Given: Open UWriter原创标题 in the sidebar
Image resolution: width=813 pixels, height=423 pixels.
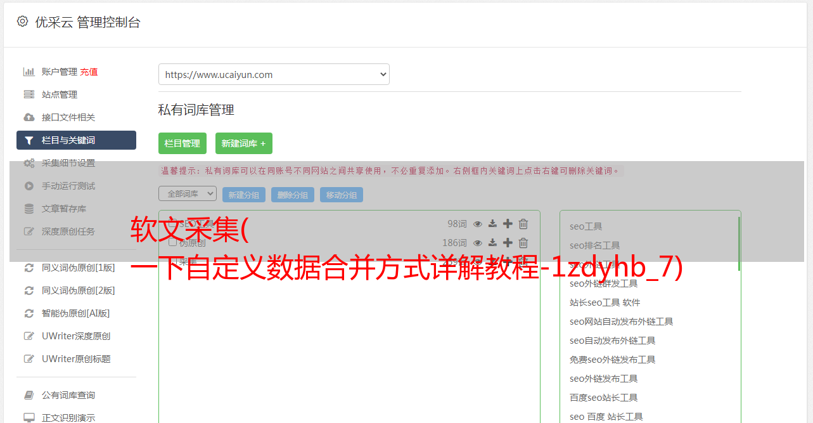Looking at the screenshot, I should [x=76, y=359].
